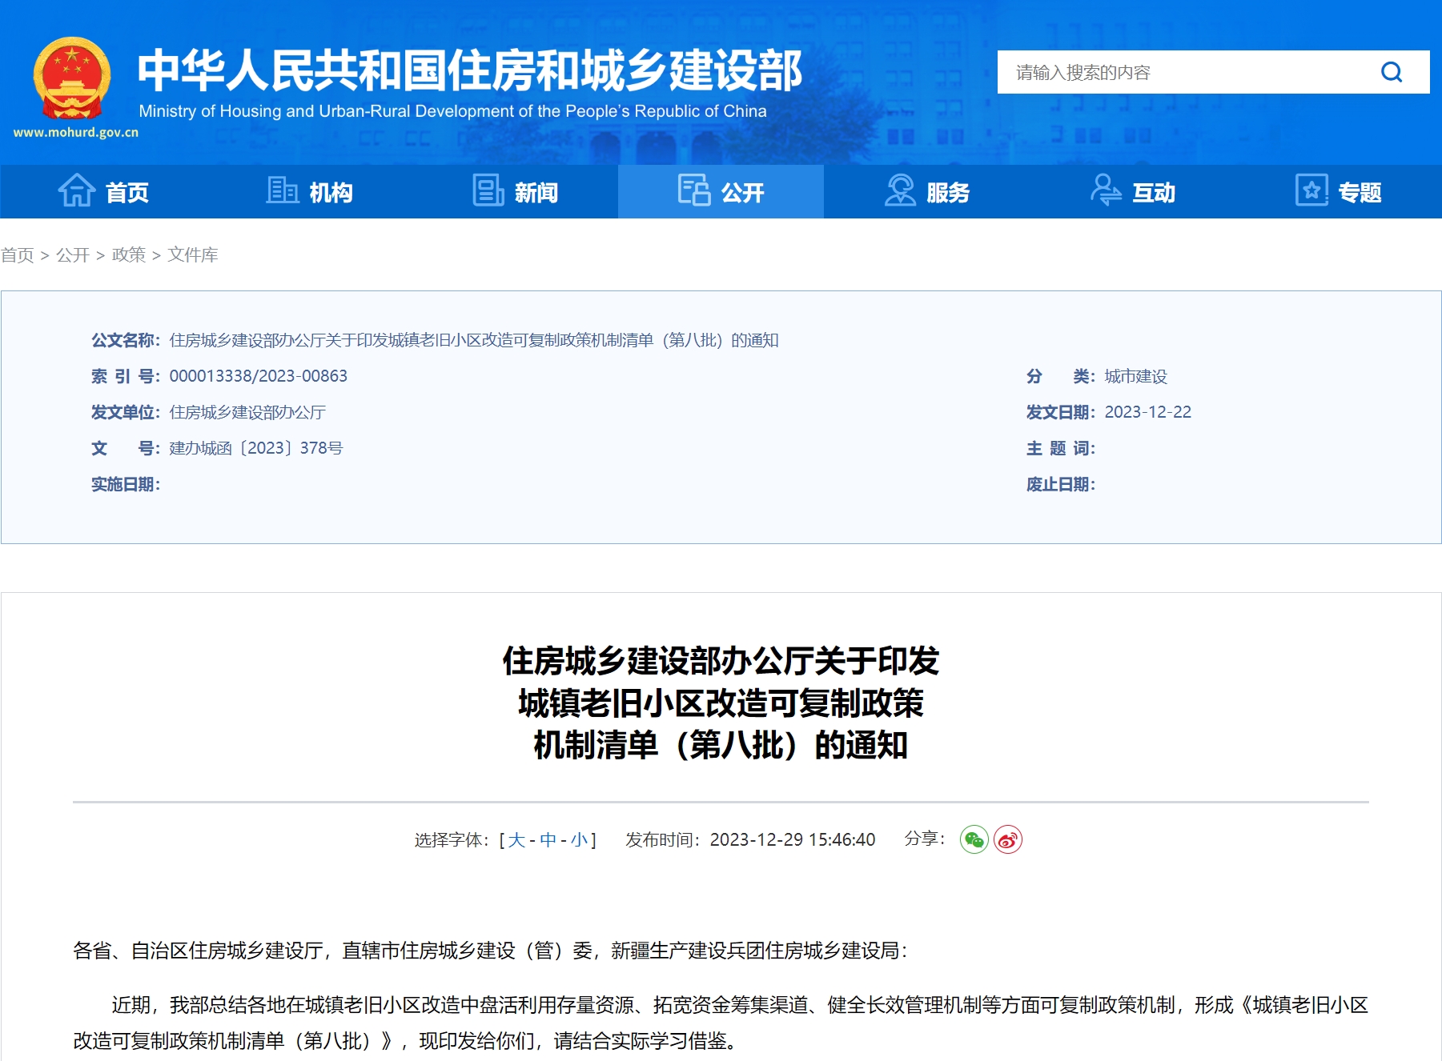Click the document icon beside 公开
Viewport: 1442px width, 1061px height.
[x=694, y=190]
